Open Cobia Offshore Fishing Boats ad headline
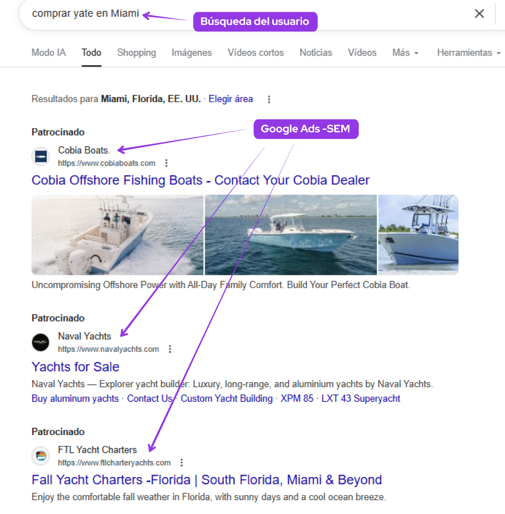Viewport: 505px width, 514px height. 200,180
